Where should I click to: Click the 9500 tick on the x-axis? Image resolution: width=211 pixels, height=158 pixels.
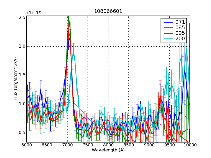click(x=169, y=145)
